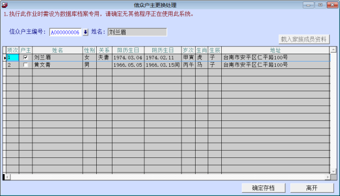Viewport: 340px width, 196px height.
Task: Click the 离开 button
Action: (312, 188)
